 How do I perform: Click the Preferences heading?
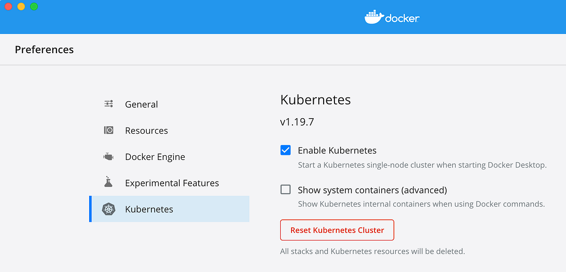44,49
